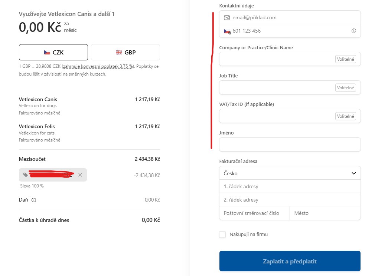Click the Fakturační adresa heading

click(x=238, y=161)
